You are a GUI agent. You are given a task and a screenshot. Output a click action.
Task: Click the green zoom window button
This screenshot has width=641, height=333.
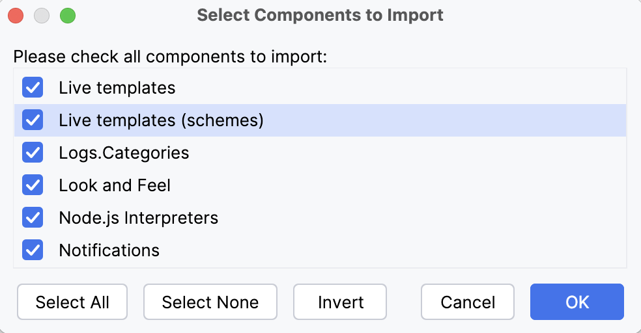click(68, 15)
